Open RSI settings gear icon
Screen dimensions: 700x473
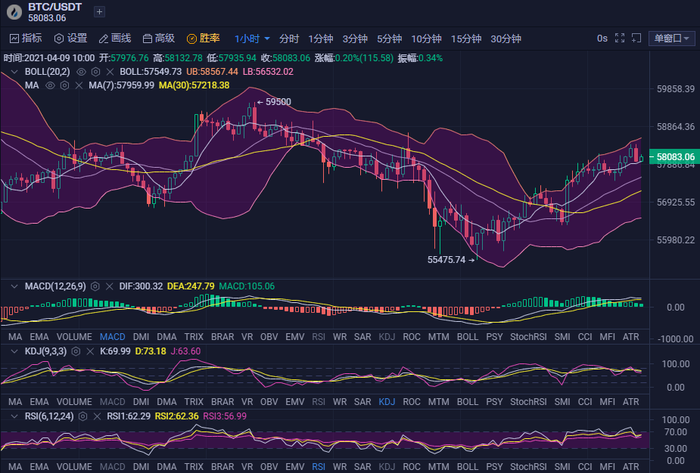pos(83,416)
